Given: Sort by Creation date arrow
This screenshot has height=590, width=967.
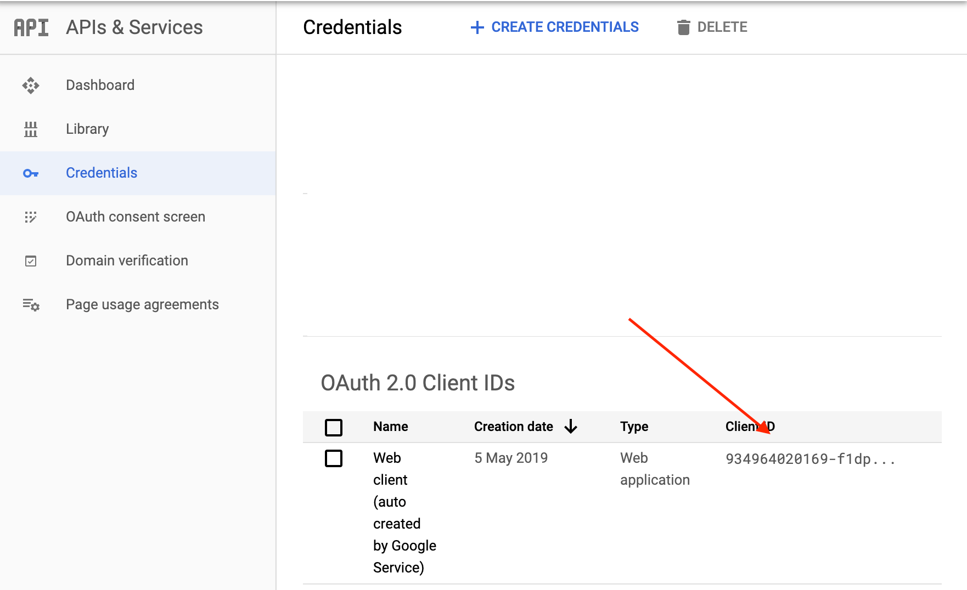Looking at the screenshot, I should [x=571, y=427].
